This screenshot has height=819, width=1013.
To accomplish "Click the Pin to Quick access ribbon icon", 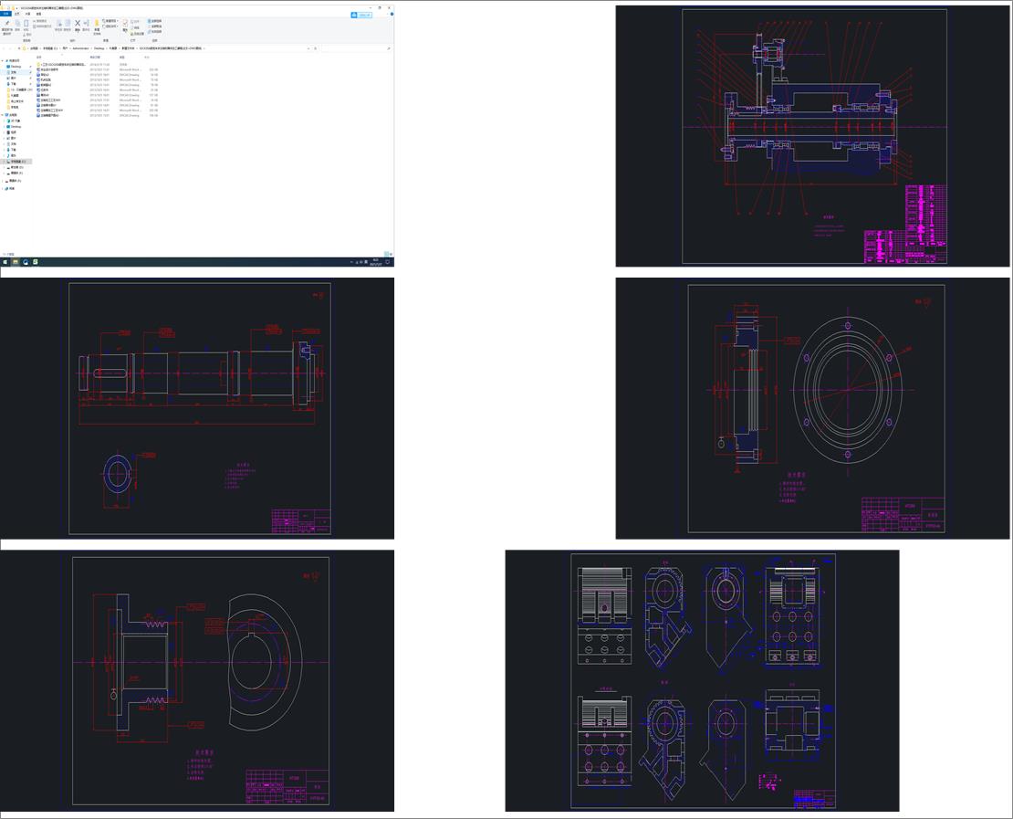I will point(7,23).
